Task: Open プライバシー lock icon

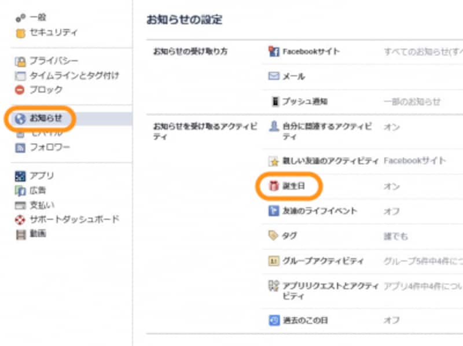Action: (20, 61)
